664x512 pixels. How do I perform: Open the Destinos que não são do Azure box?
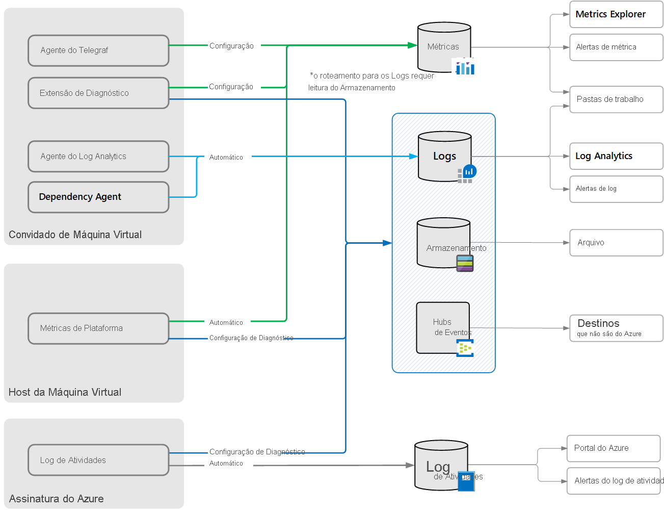pos(616,328)
